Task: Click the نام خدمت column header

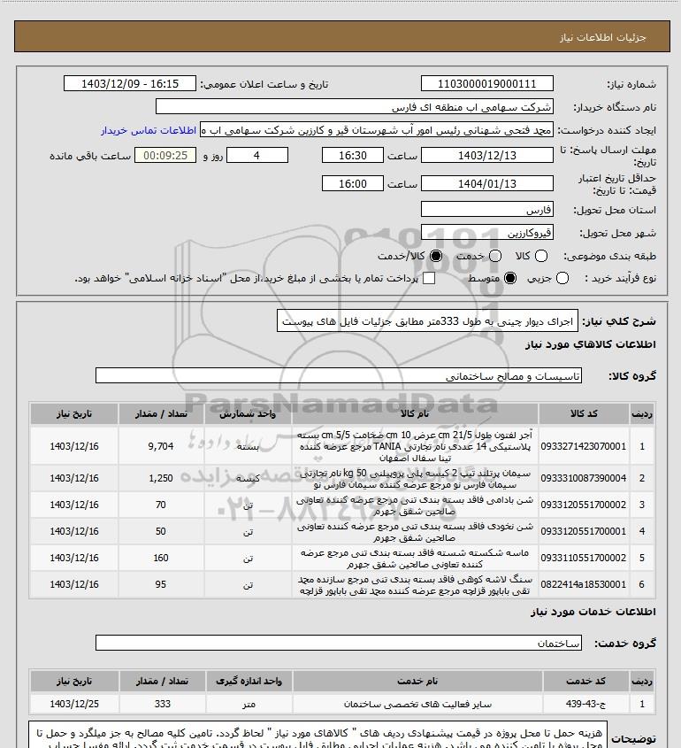Action: pos(417,681)
